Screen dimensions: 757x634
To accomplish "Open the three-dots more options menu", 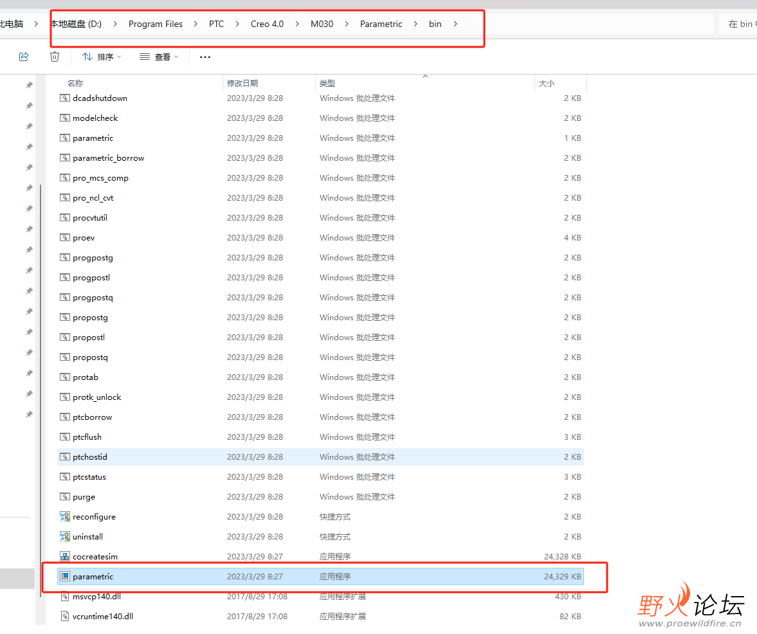I will pos(205,57).
